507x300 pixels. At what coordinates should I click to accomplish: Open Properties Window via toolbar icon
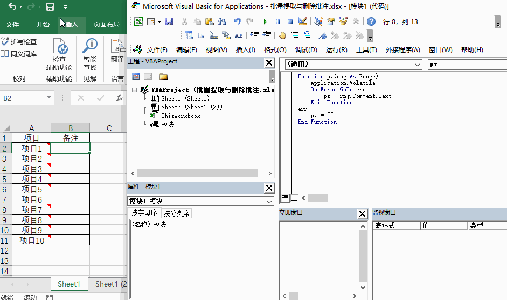tap(330, 22)
